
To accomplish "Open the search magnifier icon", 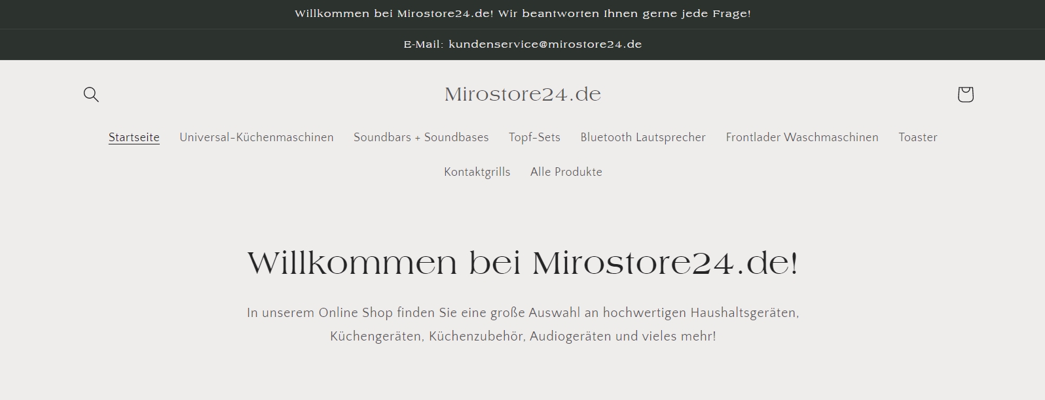I will (x=91, y=95).
